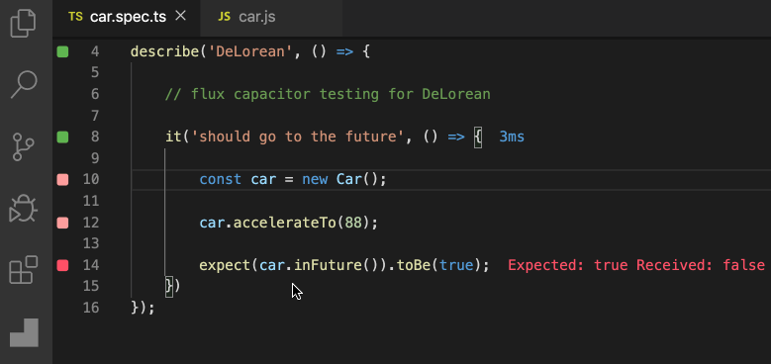Open the Extensions blocks icon
771x364 pixels.
point(24,270)
